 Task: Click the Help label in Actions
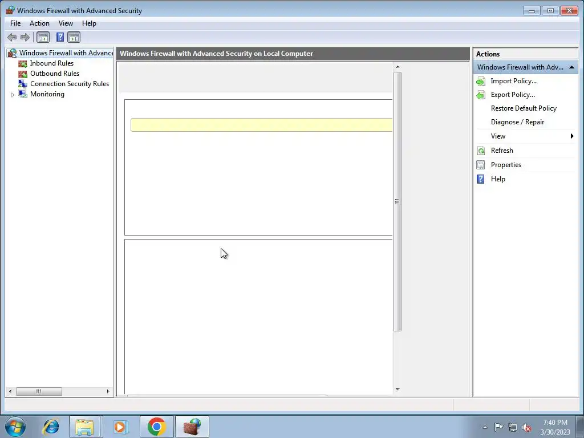(498, 179)
